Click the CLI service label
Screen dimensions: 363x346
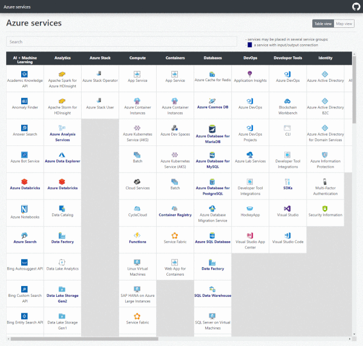pyautogui.click(x=288, y=134)
